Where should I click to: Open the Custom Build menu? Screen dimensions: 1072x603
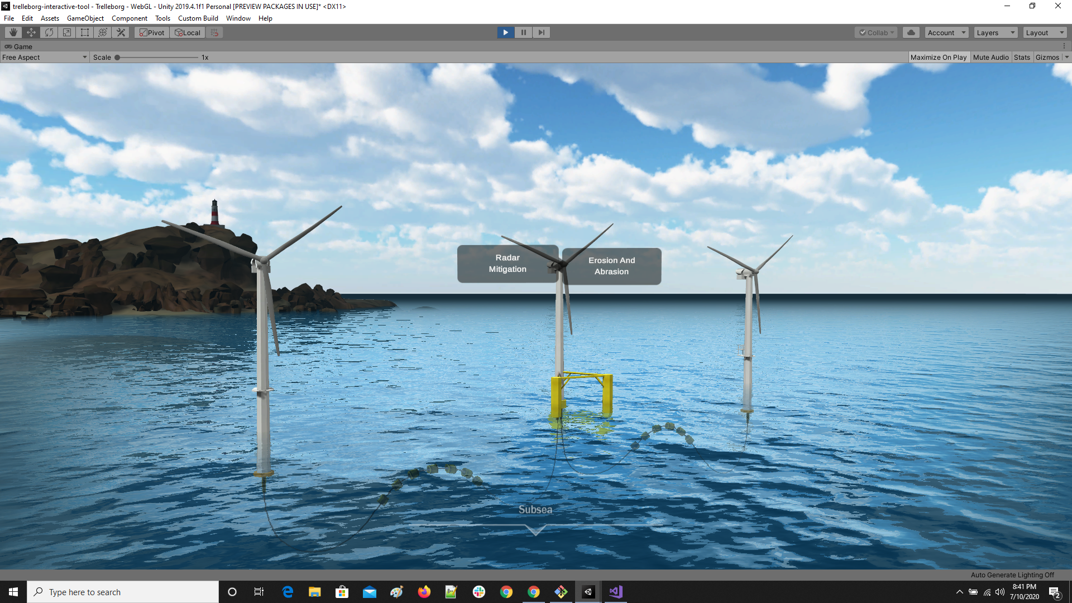(x=198, y=18)
